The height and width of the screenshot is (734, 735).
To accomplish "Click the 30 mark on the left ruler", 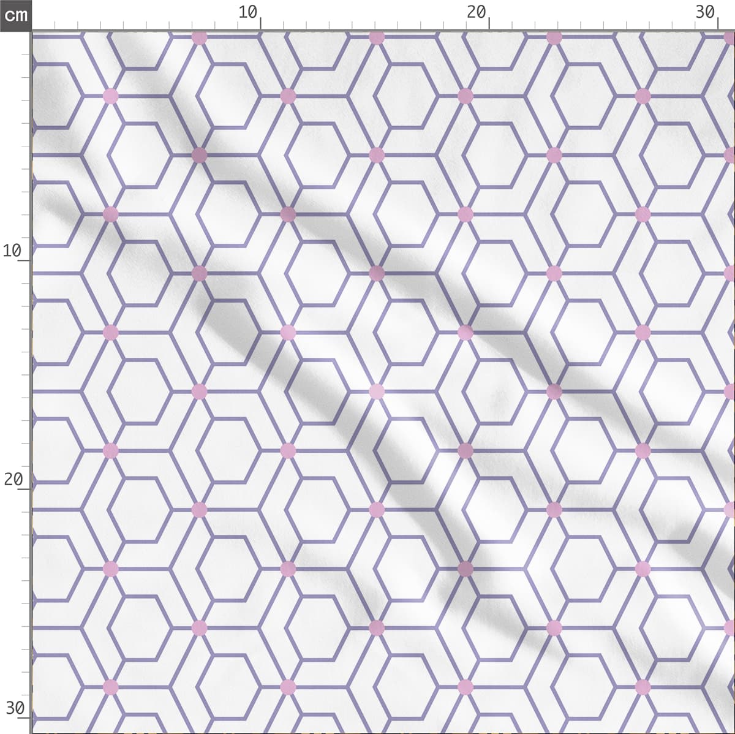I will pyautogui.click(x=15, y=708).
